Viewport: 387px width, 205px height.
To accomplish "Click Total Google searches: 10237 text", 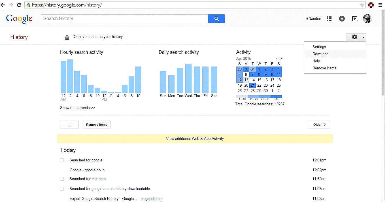I will coord(260,104).
